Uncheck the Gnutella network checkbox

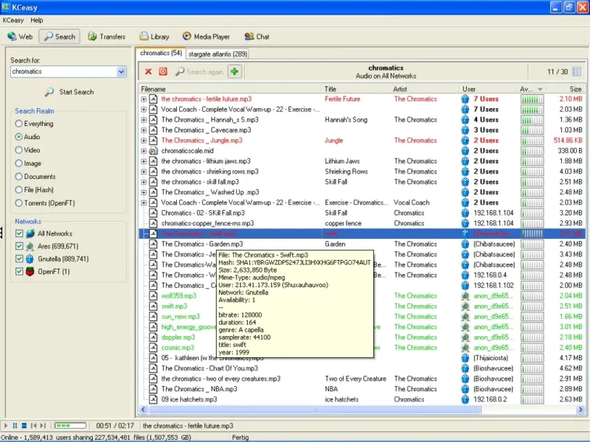pos(19,259)
